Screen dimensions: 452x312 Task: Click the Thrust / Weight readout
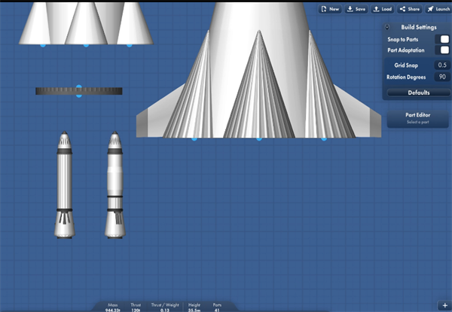tap(165, 307)
